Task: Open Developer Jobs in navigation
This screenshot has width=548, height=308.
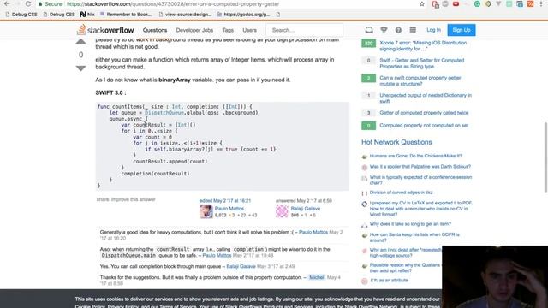Action: pyautogui.click(x=194, y=30)
